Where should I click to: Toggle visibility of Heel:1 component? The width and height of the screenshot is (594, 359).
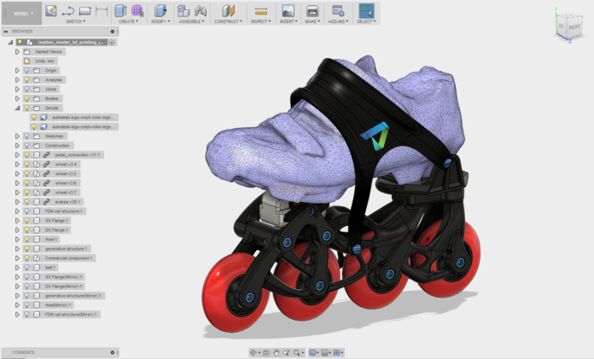click(27, 239)
